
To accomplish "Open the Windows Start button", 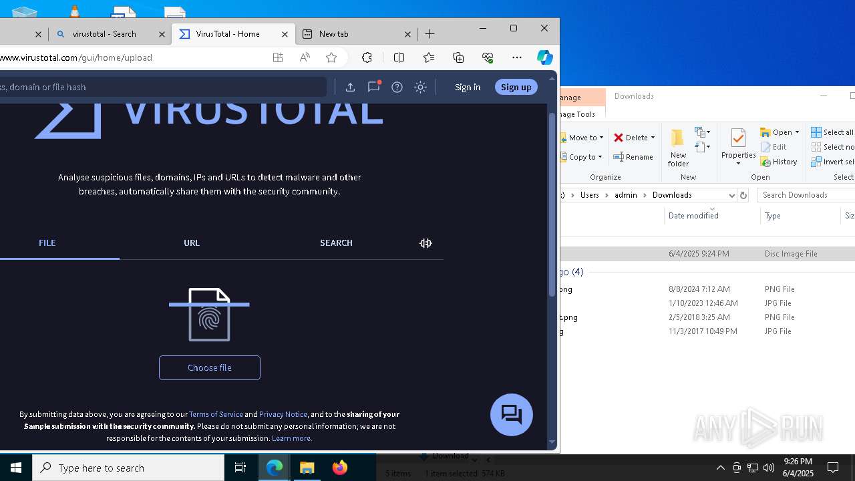I will [x=16, y=468].
